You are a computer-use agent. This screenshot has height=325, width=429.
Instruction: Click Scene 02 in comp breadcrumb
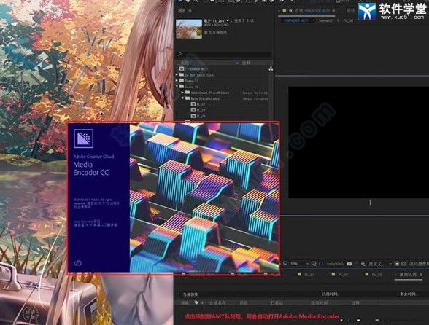325,20
